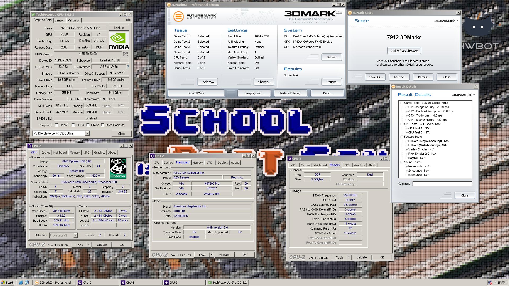
Task: Enable the PhysX checkbox
Action: click(x=88, y=125)
